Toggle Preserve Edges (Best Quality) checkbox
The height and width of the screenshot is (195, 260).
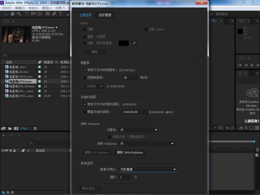tap(110, 137)
